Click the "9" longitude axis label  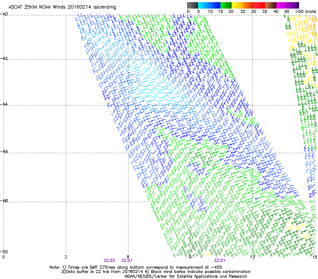click(x=190, y=257)
